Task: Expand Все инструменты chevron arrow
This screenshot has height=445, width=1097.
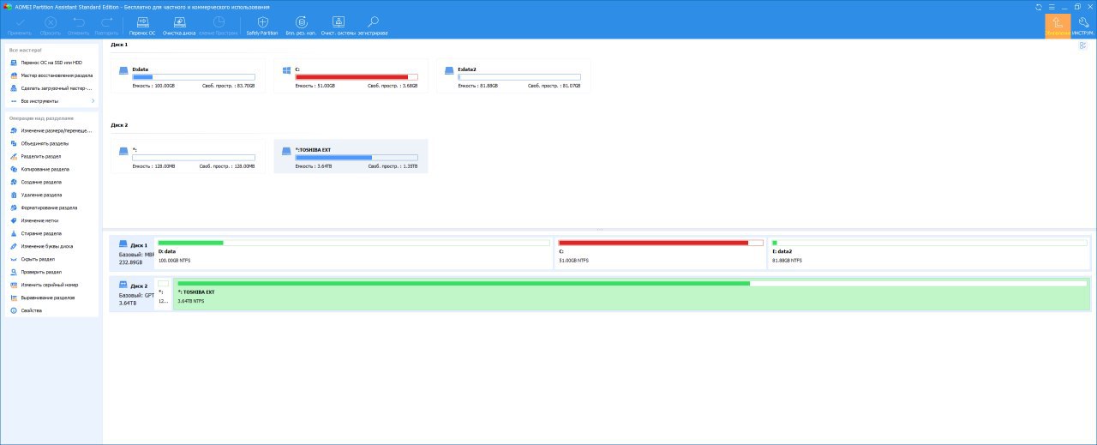Action: point(93,101)
